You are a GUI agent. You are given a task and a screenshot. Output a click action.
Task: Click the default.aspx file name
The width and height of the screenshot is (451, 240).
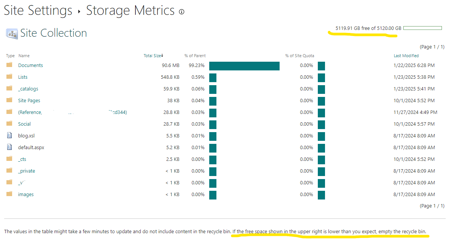31,148
